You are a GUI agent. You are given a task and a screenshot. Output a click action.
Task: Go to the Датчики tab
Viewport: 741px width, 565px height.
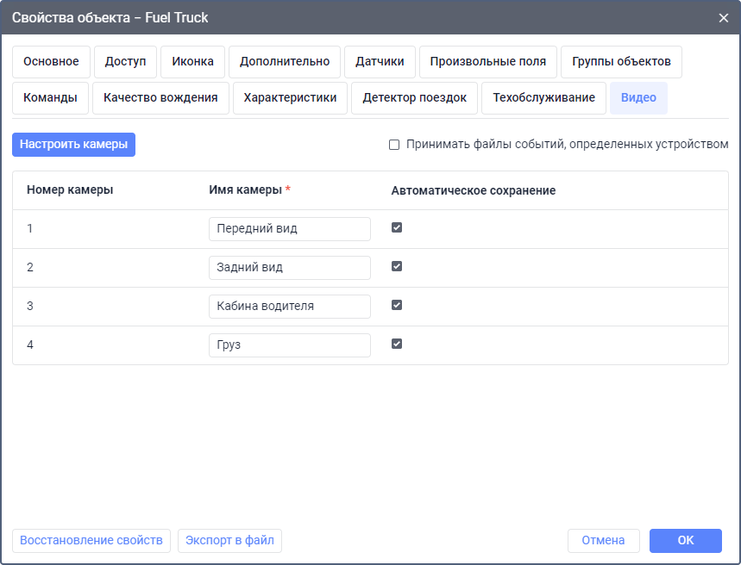[x=380, y=62]
